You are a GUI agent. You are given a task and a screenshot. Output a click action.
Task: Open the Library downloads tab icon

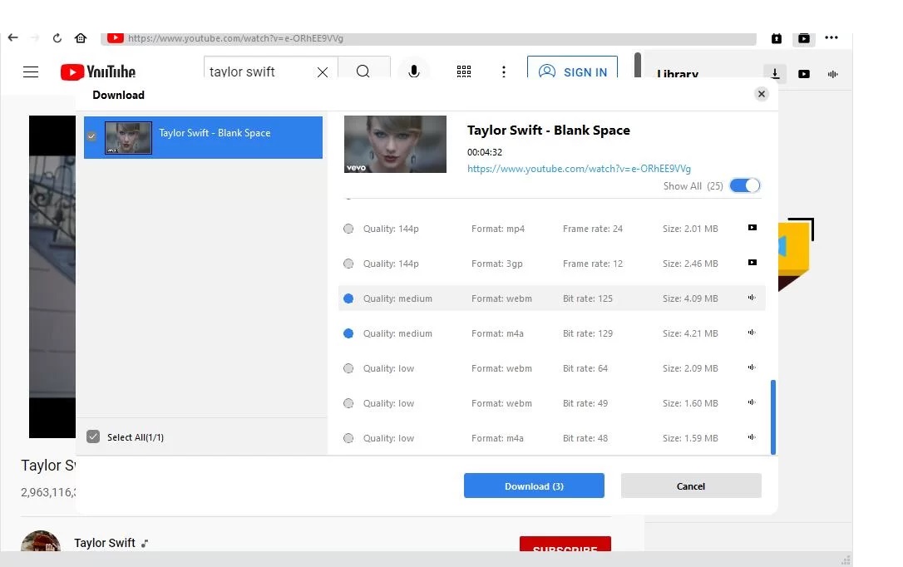click(x=775, y=74)
